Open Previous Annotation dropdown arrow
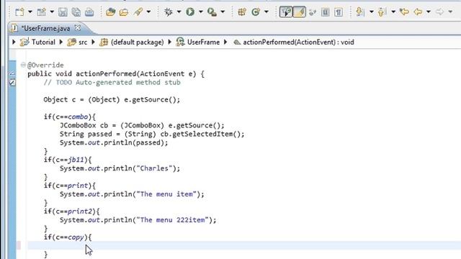This screenshot has width=461, height=259. click(x=393, y=12)
